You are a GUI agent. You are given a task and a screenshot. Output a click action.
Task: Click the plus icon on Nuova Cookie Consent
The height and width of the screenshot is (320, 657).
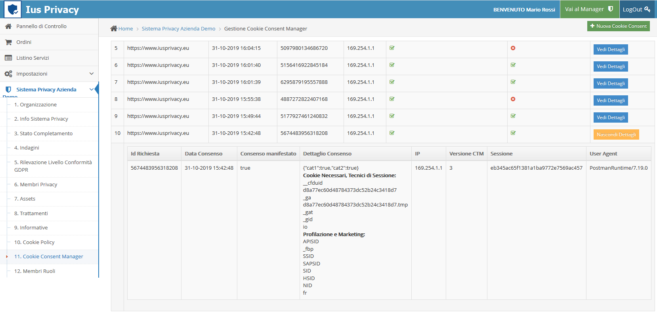(x=592, y=26)
